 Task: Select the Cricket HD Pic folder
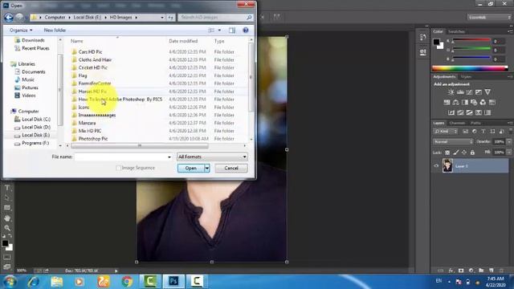coord(93,67)
